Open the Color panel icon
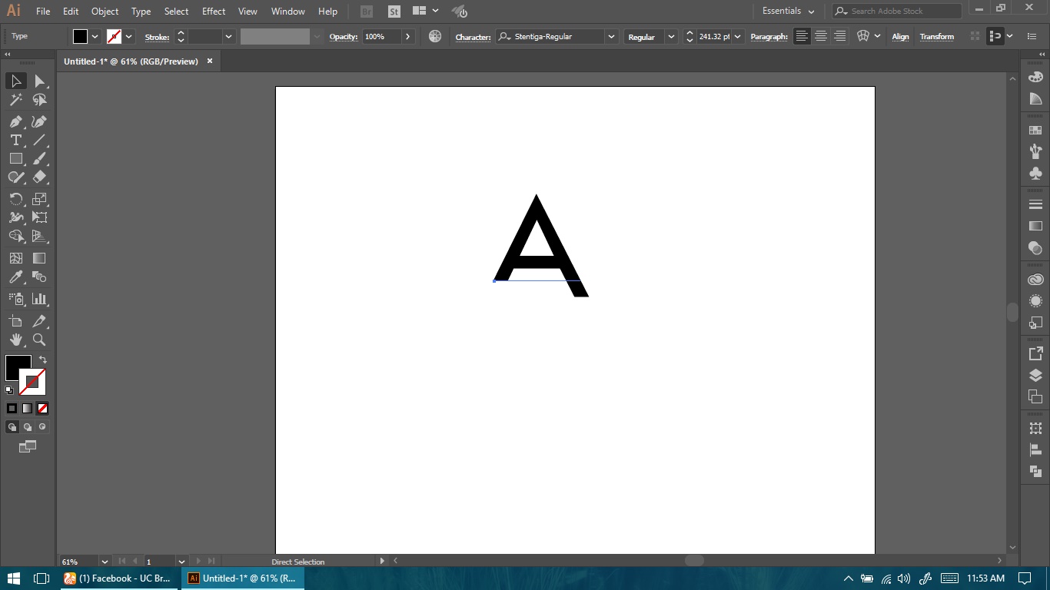The width and height of the screenshot is (1050, 590). 1035,78
